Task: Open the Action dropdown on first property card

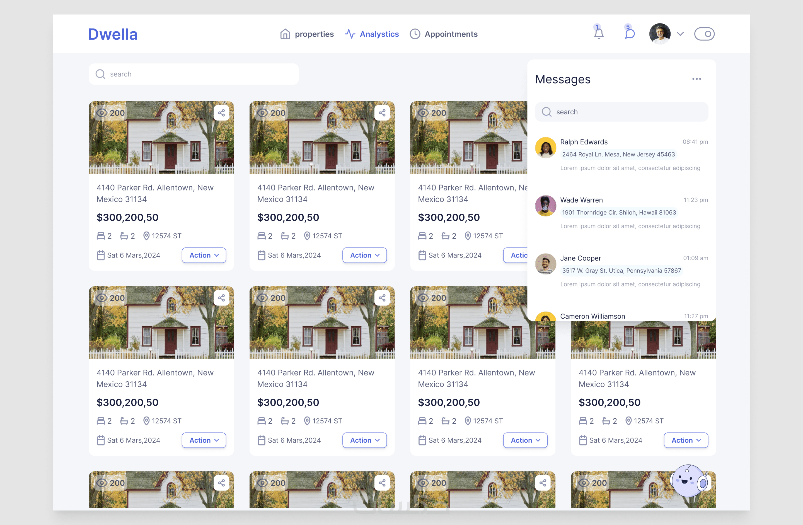Action: (204, 255)
